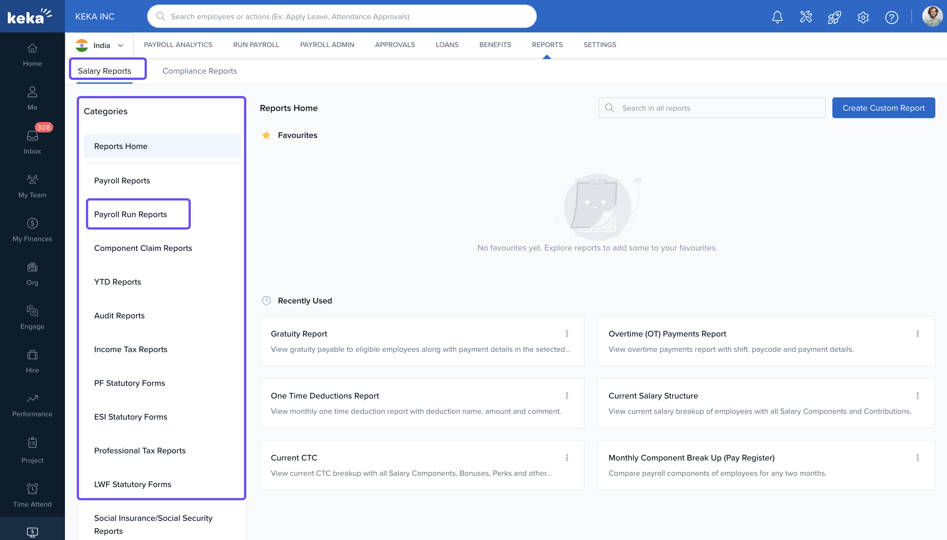Open the tools wrench icon
The height and width of the screenshot is (540, 947).
806,17
